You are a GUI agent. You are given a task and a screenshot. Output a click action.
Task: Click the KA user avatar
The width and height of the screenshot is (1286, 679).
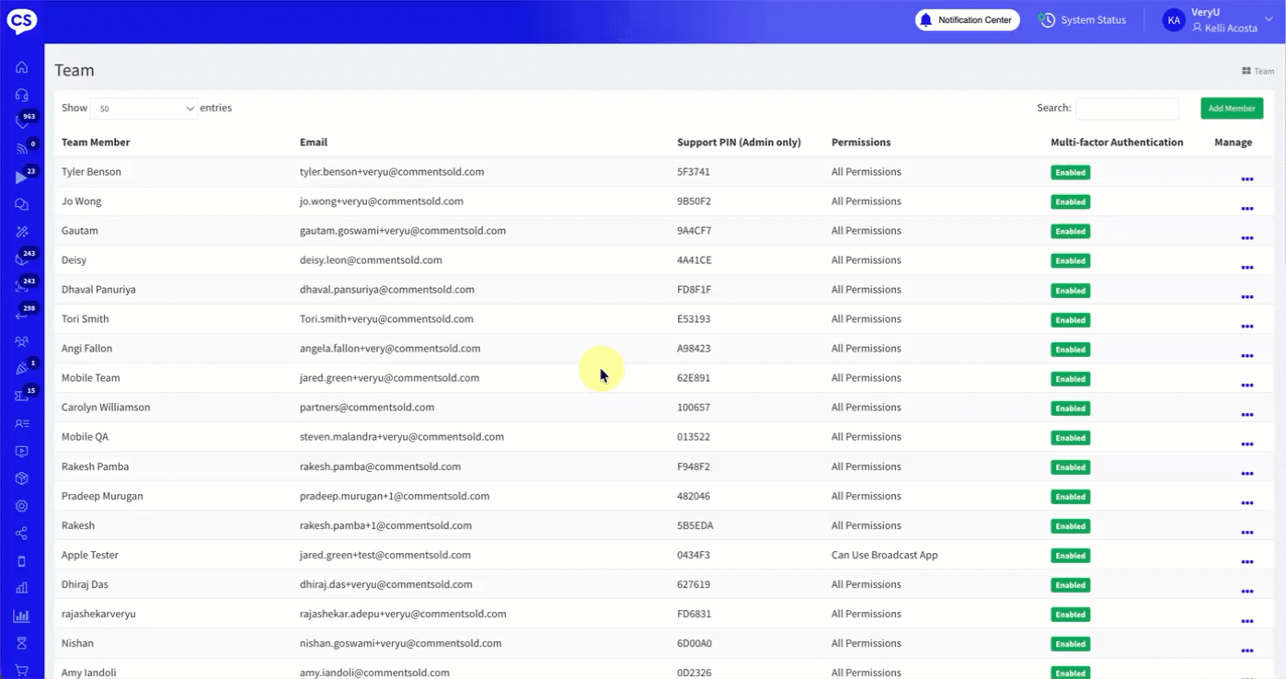(x=1173, y=20)
